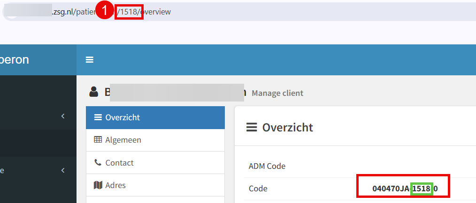Click the table grid icon next to Algemeen

tap(98, 140)
